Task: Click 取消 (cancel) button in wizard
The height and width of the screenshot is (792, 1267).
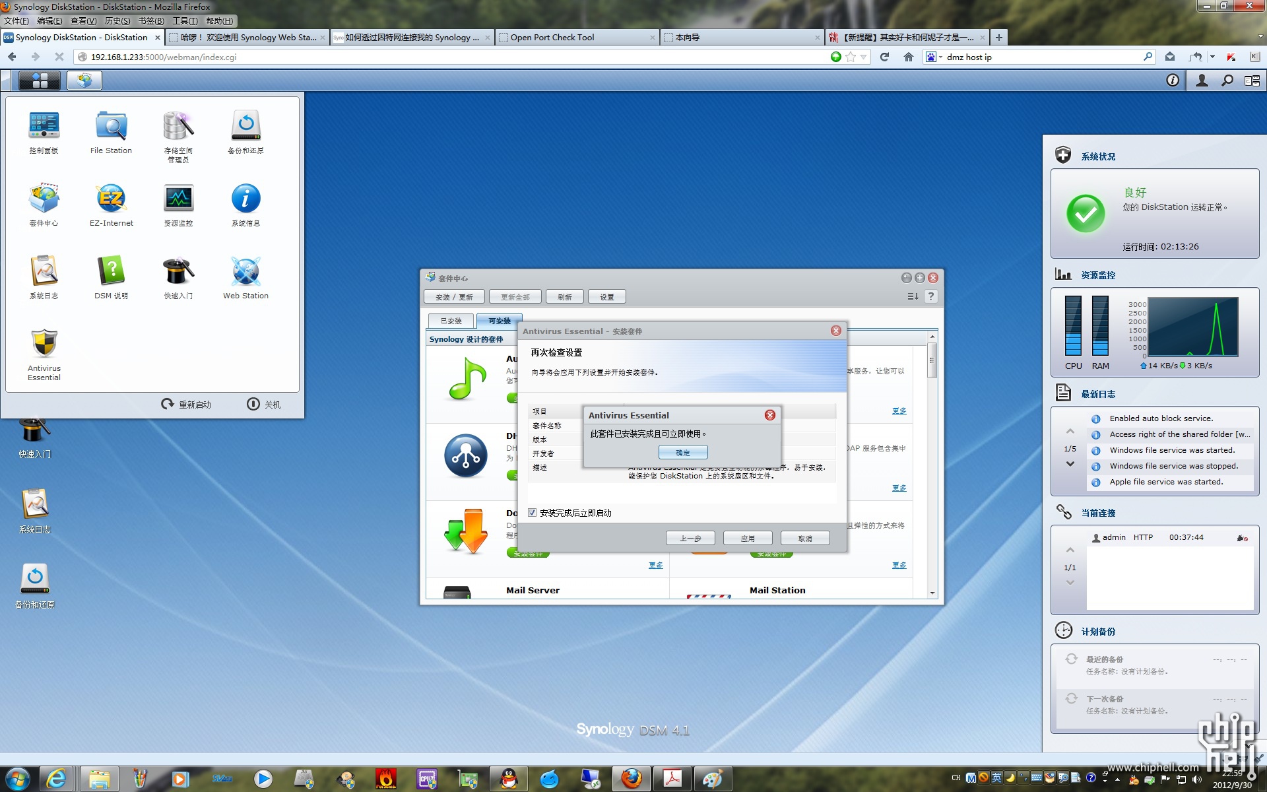Action: point(805,539)
